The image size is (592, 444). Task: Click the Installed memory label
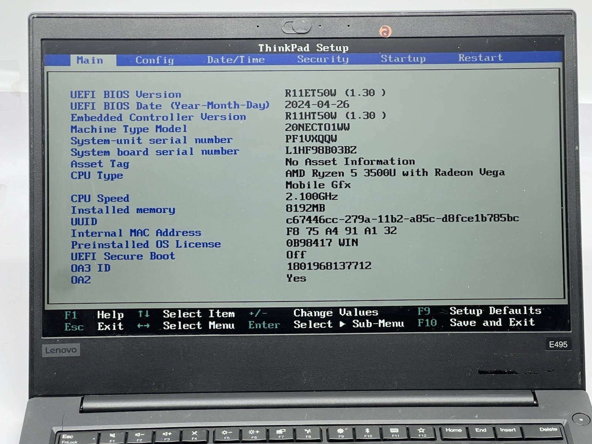point(123,210)
